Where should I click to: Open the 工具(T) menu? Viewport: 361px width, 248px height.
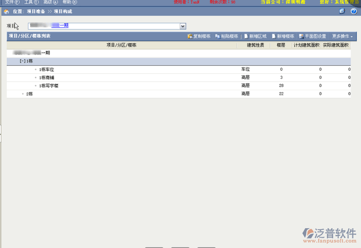pos(31,2)
